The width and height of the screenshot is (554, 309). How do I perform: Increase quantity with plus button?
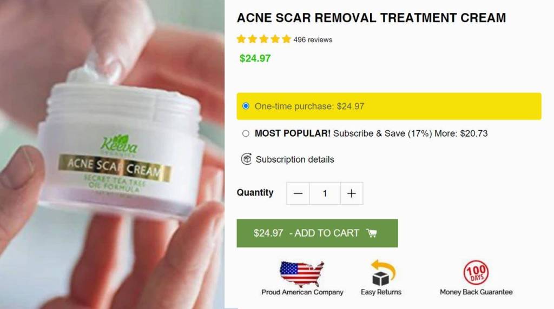pyautogui.click(x=352, y=193)
